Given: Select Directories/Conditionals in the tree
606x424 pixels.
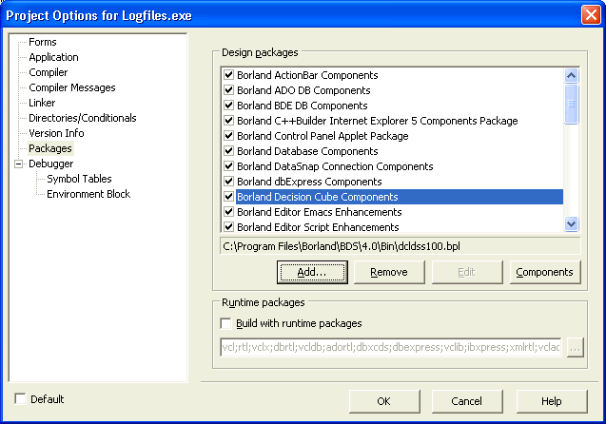Looking at the screenshot, I should pyautogui.click(x=83, y=118).
